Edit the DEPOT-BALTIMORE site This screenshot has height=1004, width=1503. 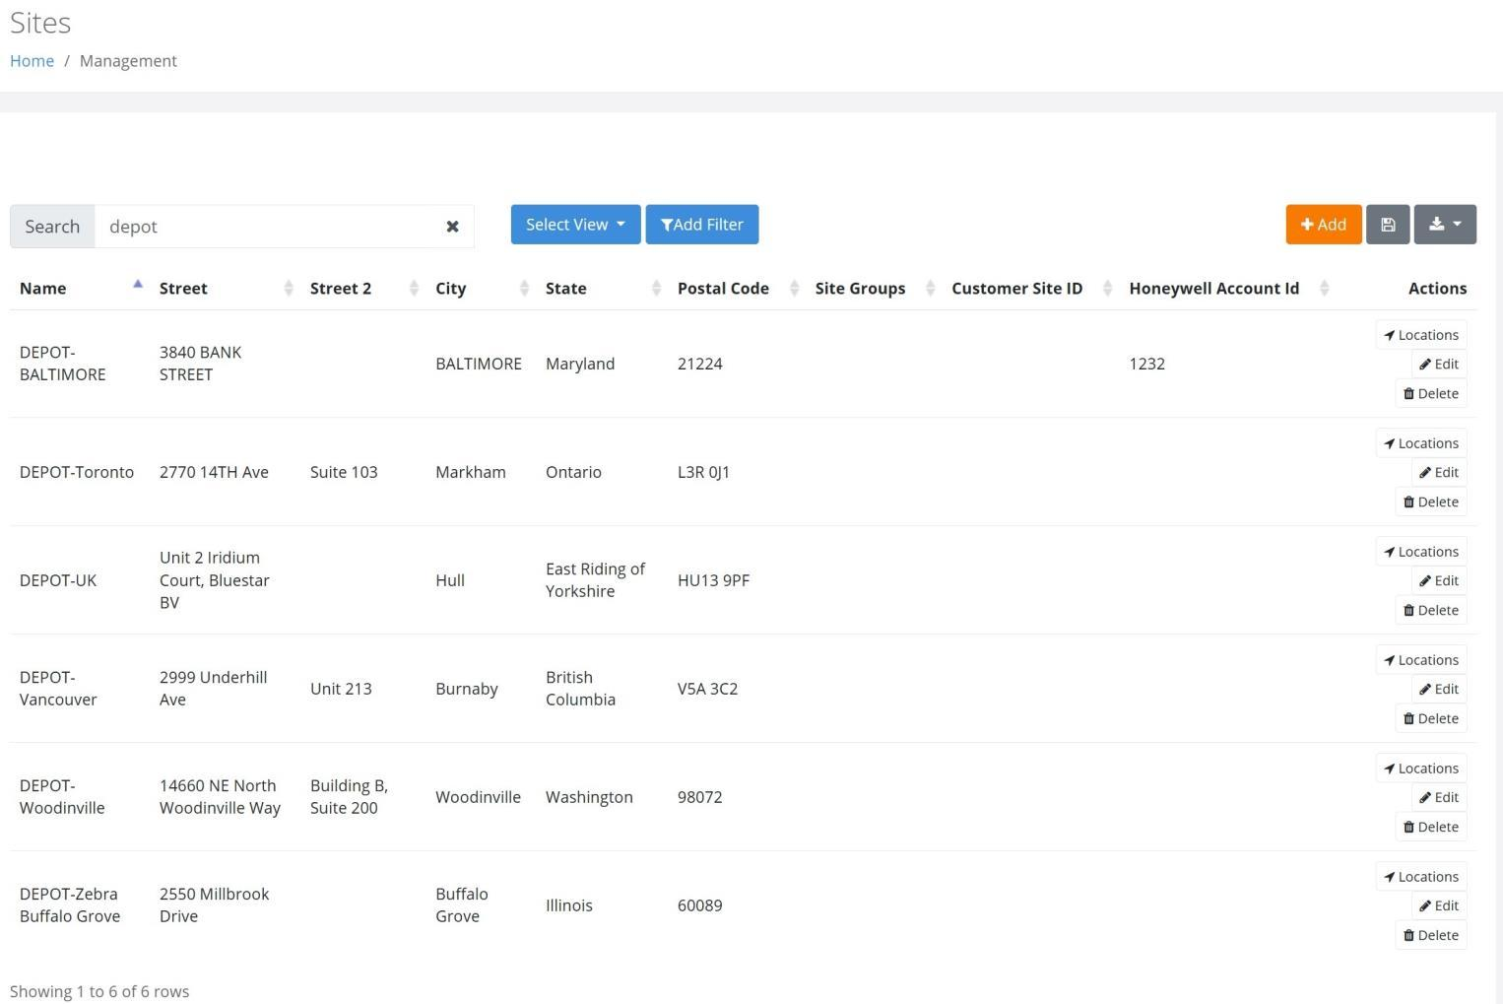[1439, 364]
